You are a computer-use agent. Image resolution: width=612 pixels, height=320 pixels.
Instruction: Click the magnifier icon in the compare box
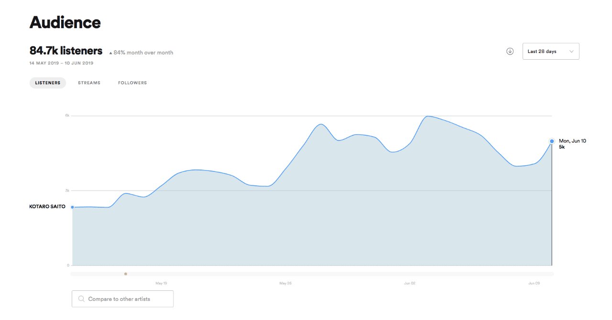81,299
